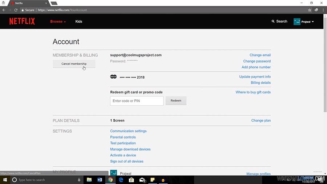This screenshot has height=184, width=327.
Task: Click the microphone icon in taskbar search
Action: [79, 180]
